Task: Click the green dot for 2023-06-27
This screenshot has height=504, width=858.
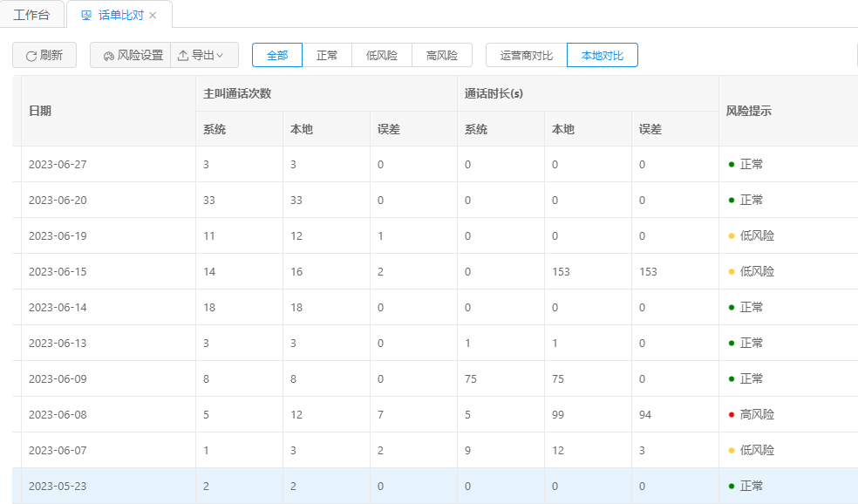Action: (731, 164)
